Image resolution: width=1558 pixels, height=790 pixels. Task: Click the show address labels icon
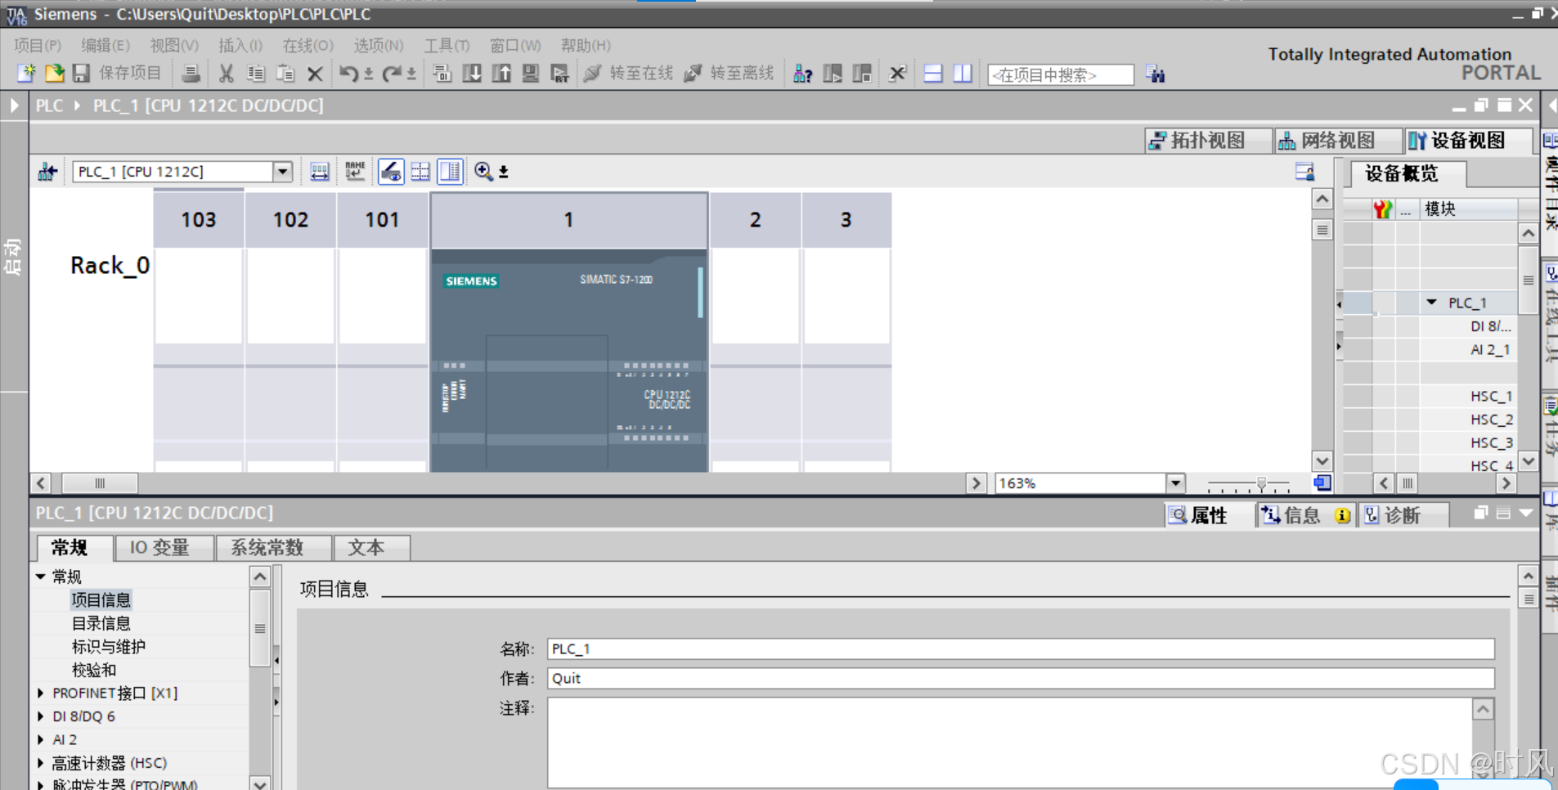tap(320, 172)
